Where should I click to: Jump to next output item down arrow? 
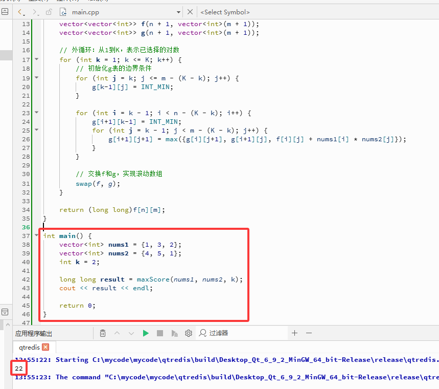click(131, 333)
